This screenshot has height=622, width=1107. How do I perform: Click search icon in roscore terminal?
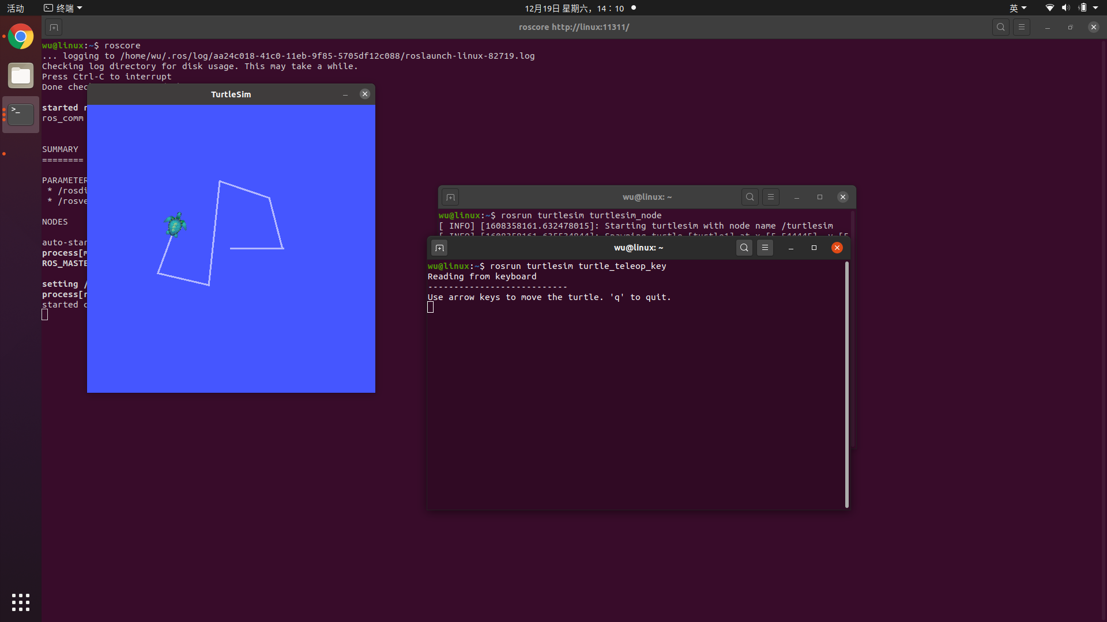(x=1001, y=27)
